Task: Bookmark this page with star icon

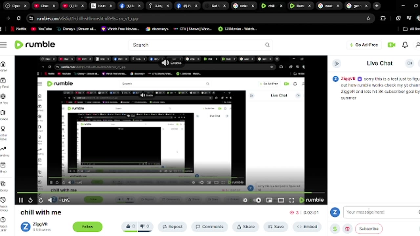Action: (368, 19)
